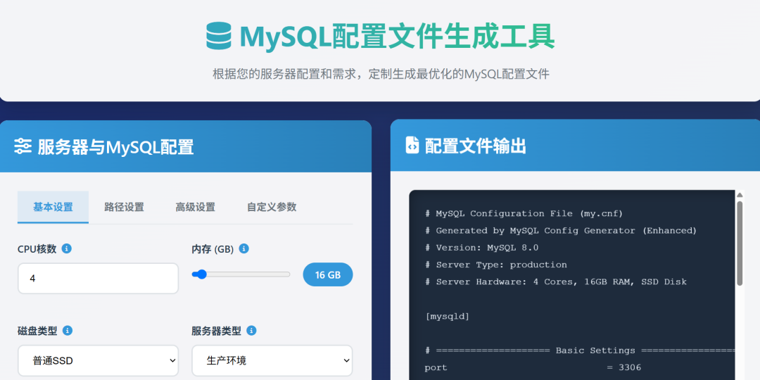
Task: Click the 配置文件输出 panel title
Action: coord(476,146)
